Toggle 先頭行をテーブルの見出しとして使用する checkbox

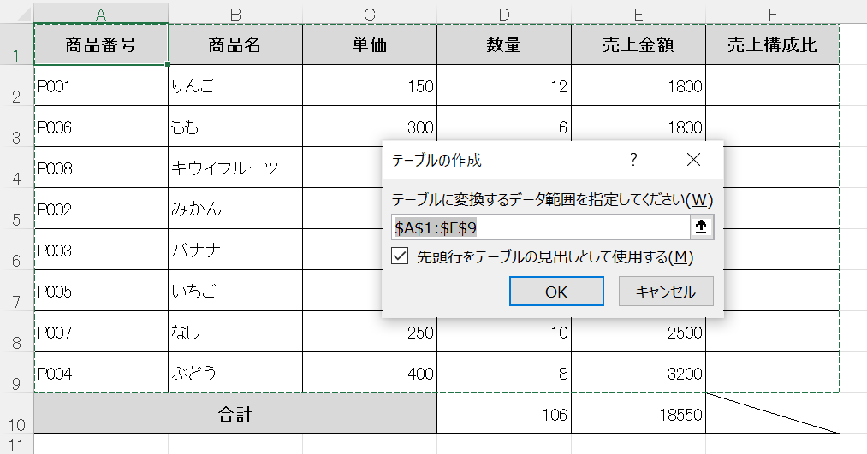(400, 256)
